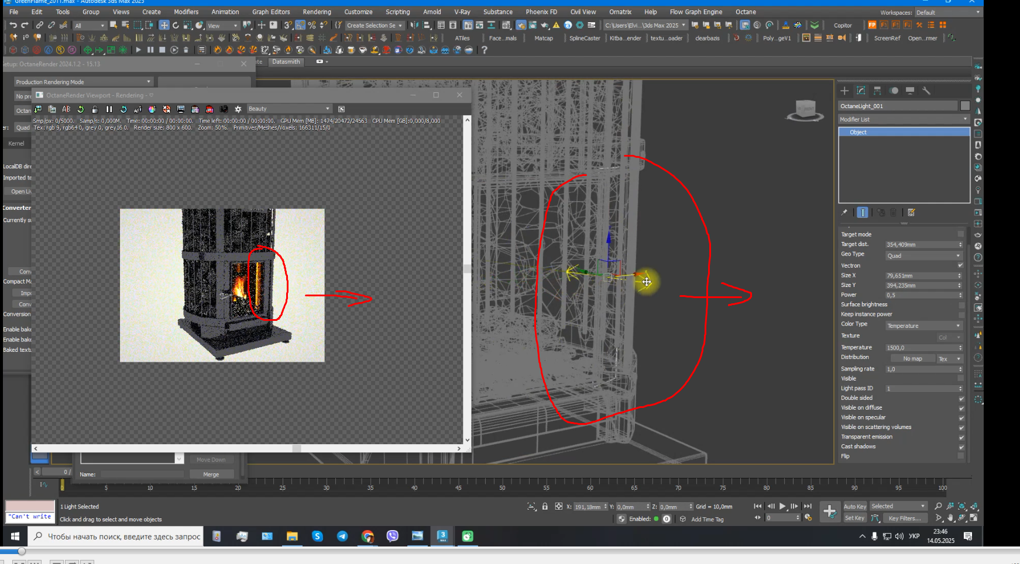Enable the Surface brightness checkbox
The height and width of the screenshot is (564, 1020).
coord(961,305)
